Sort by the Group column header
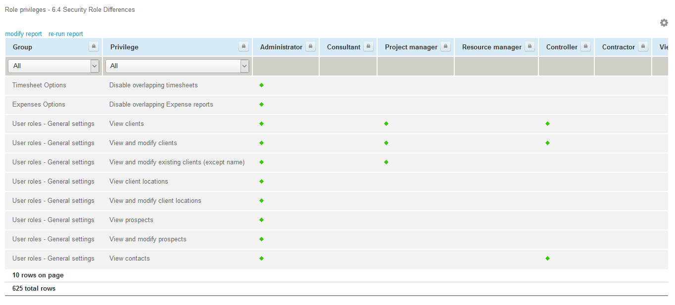 point(22,47)
